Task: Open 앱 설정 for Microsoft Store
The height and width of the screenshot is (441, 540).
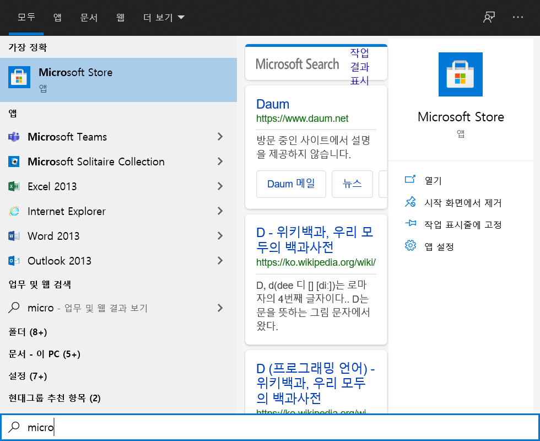Action: click(439, 247)
